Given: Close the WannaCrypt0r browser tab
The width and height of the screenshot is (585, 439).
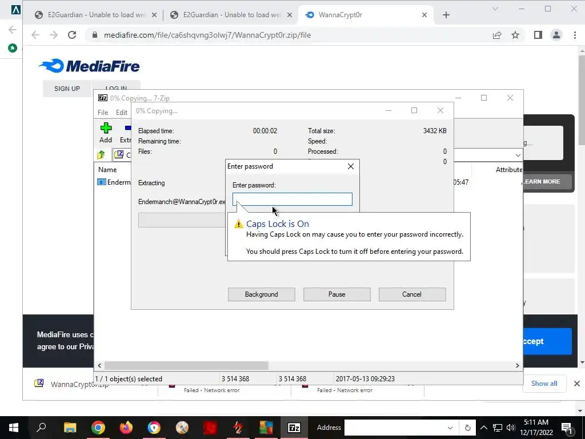Looking at the screenshot, I should (424, 15).
